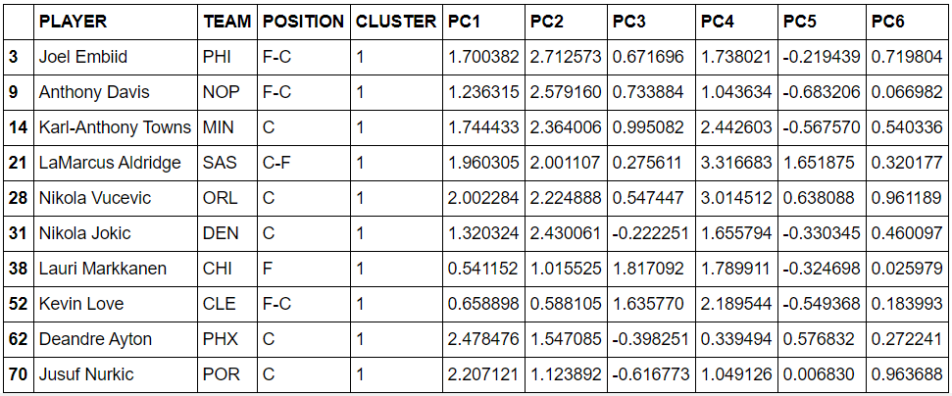Select the TEAM column header
This screenshot has height=396, width=952.
coord(227,22)
